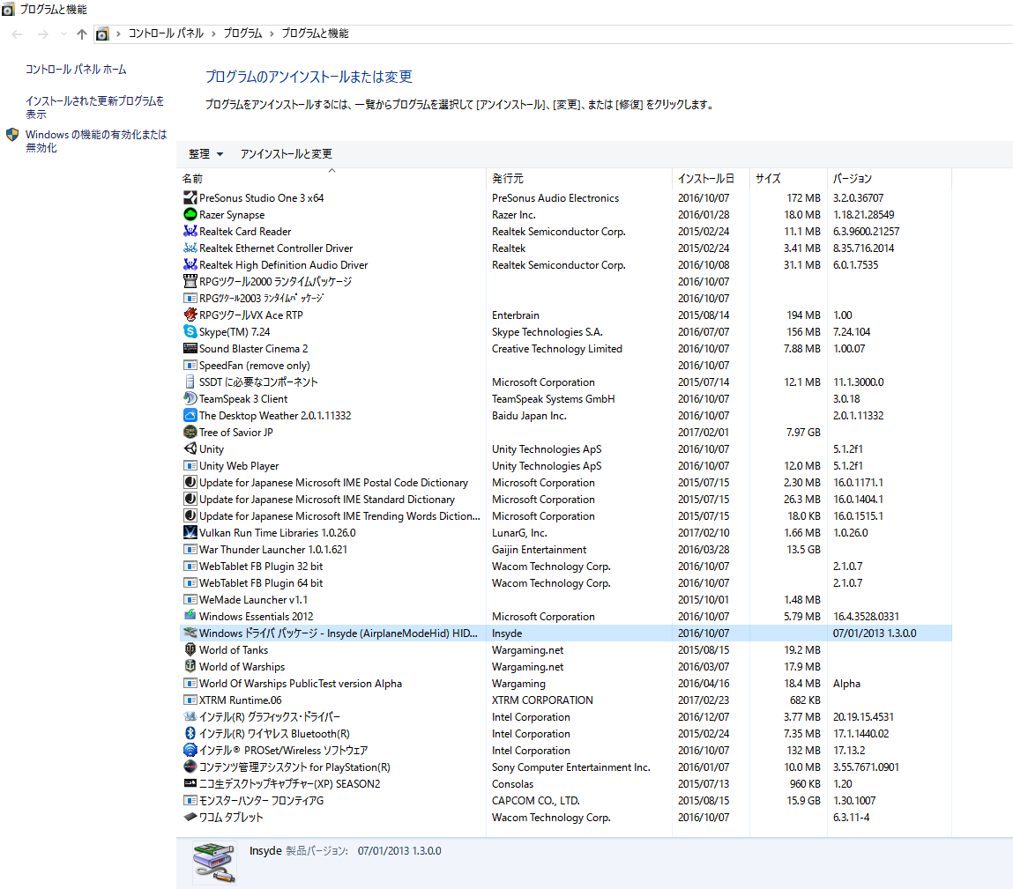Viewport: 1013px width, 889px height.
Task: Click the Up arrow navigation button
Action: 81,34
